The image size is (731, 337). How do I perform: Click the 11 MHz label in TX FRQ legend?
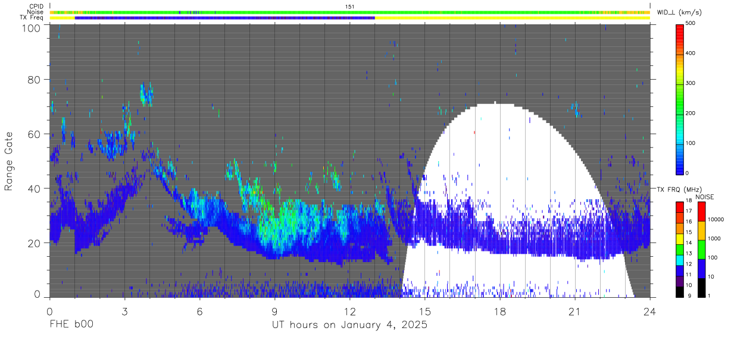click(689, 275)
